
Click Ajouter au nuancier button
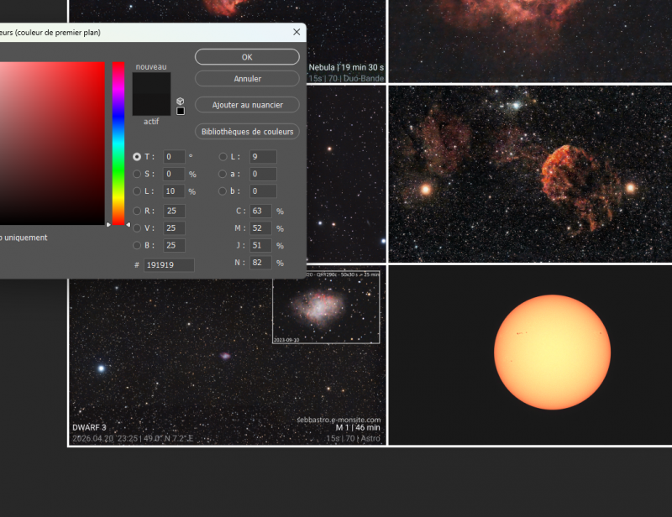click(247, 105)
